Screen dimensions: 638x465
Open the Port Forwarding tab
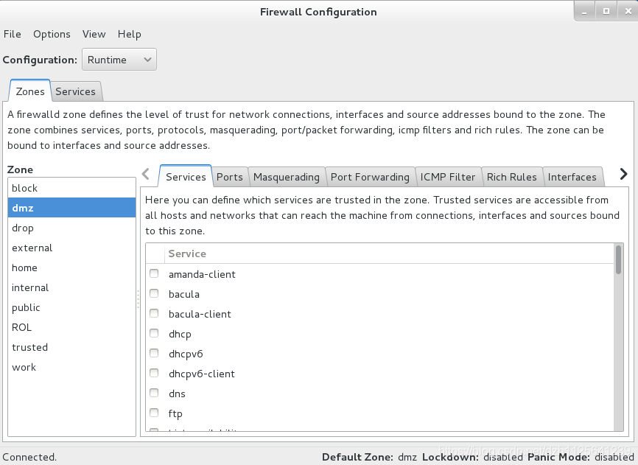(371, 177)
